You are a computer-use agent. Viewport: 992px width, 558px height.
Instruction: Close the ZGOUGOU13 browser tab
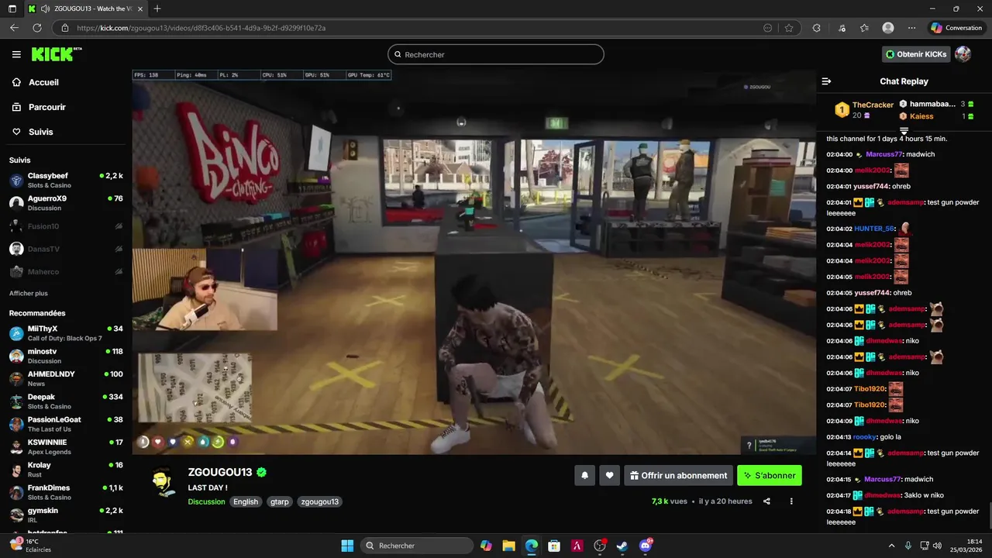tap(139, 9)
